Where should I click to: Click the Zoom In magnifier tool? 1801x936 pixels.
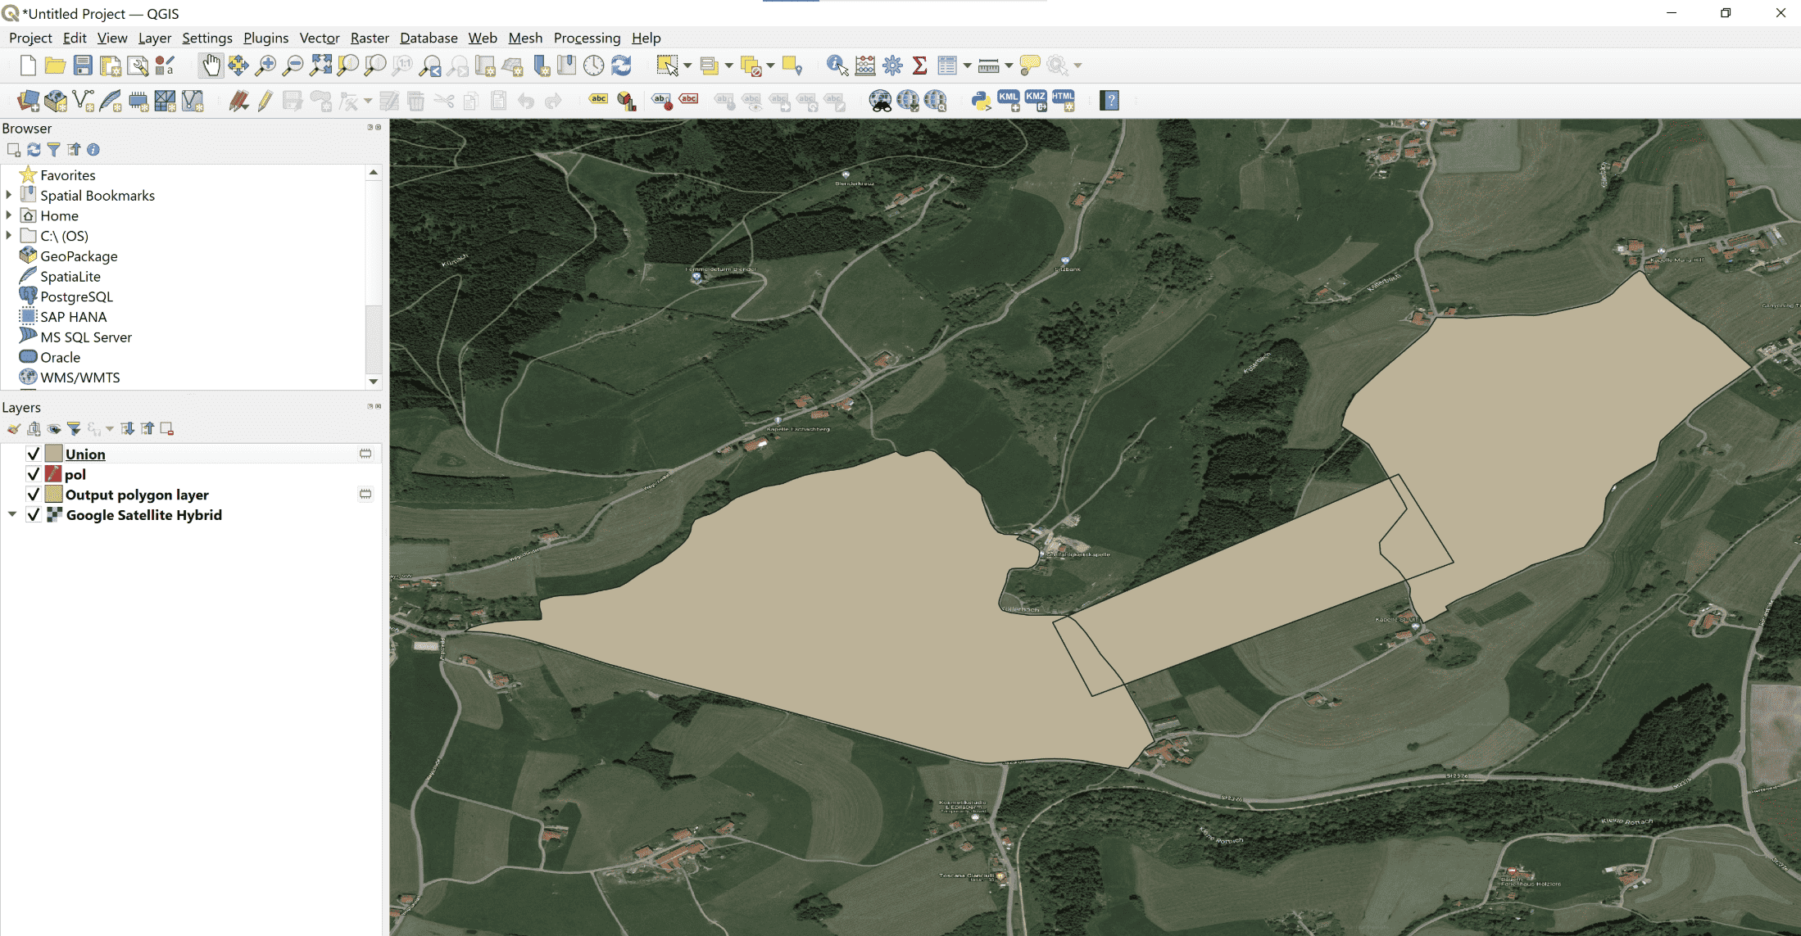(x=265, y=66)
